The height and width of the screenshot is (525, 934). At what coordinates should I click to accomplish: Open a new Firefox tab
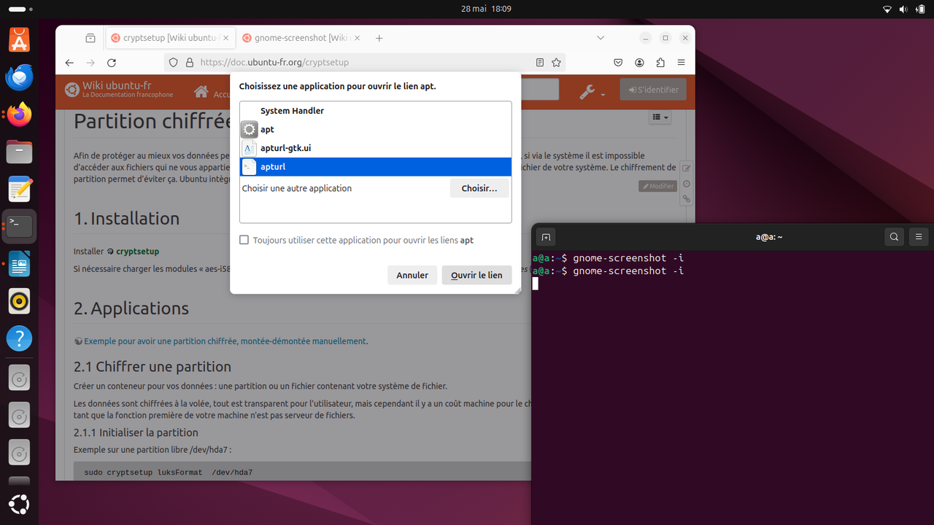click(379, 38)
